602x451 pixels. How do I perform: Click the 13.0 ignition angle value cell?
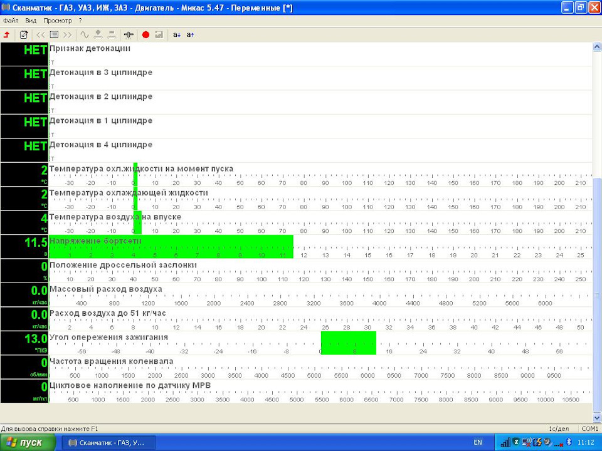pos(24,343)
